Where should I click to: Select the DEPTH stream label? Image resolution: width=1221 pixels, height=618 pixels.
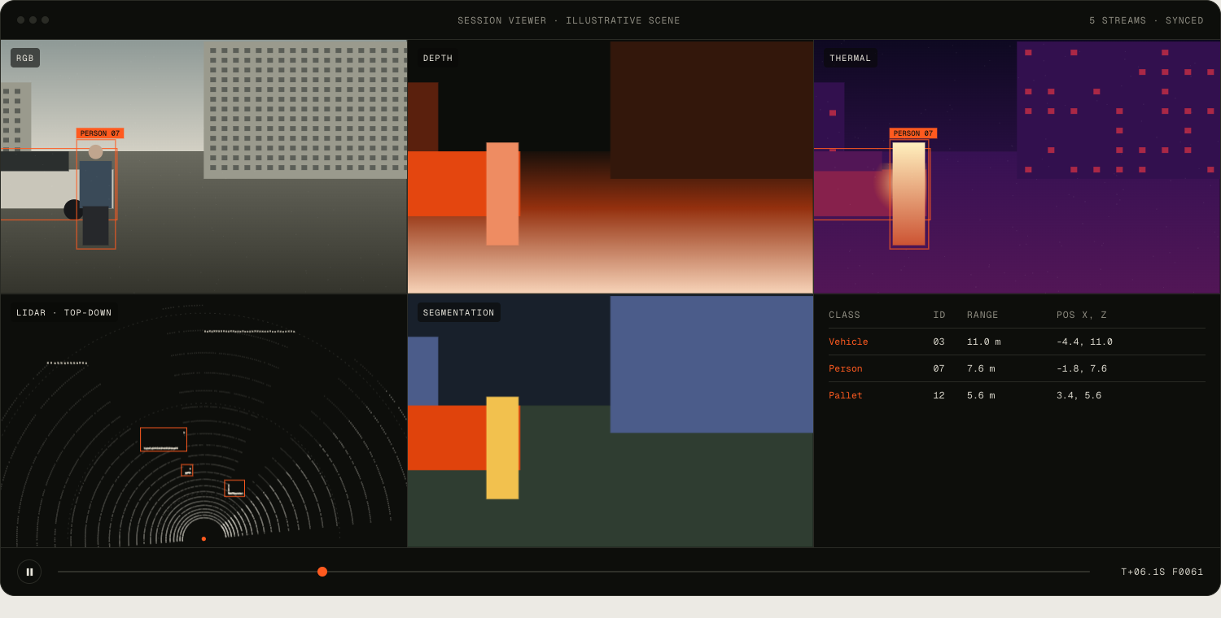coord(438,58)
